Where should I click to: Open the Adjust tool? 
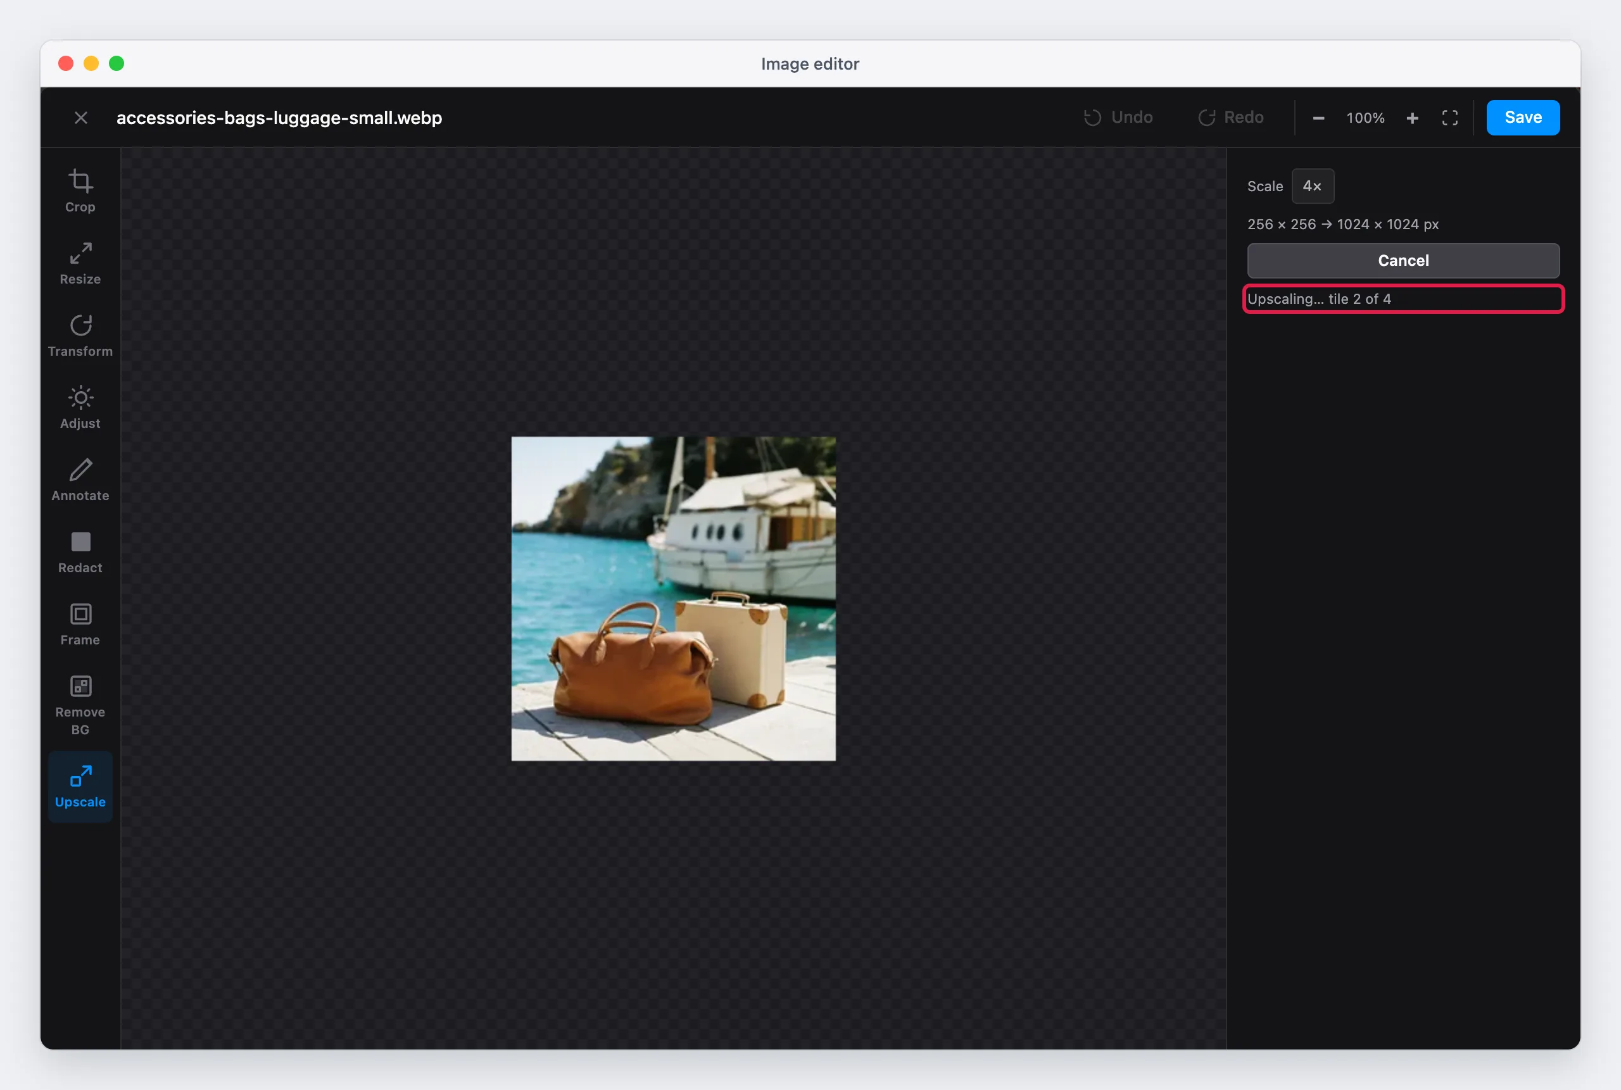tap(80, 409)
